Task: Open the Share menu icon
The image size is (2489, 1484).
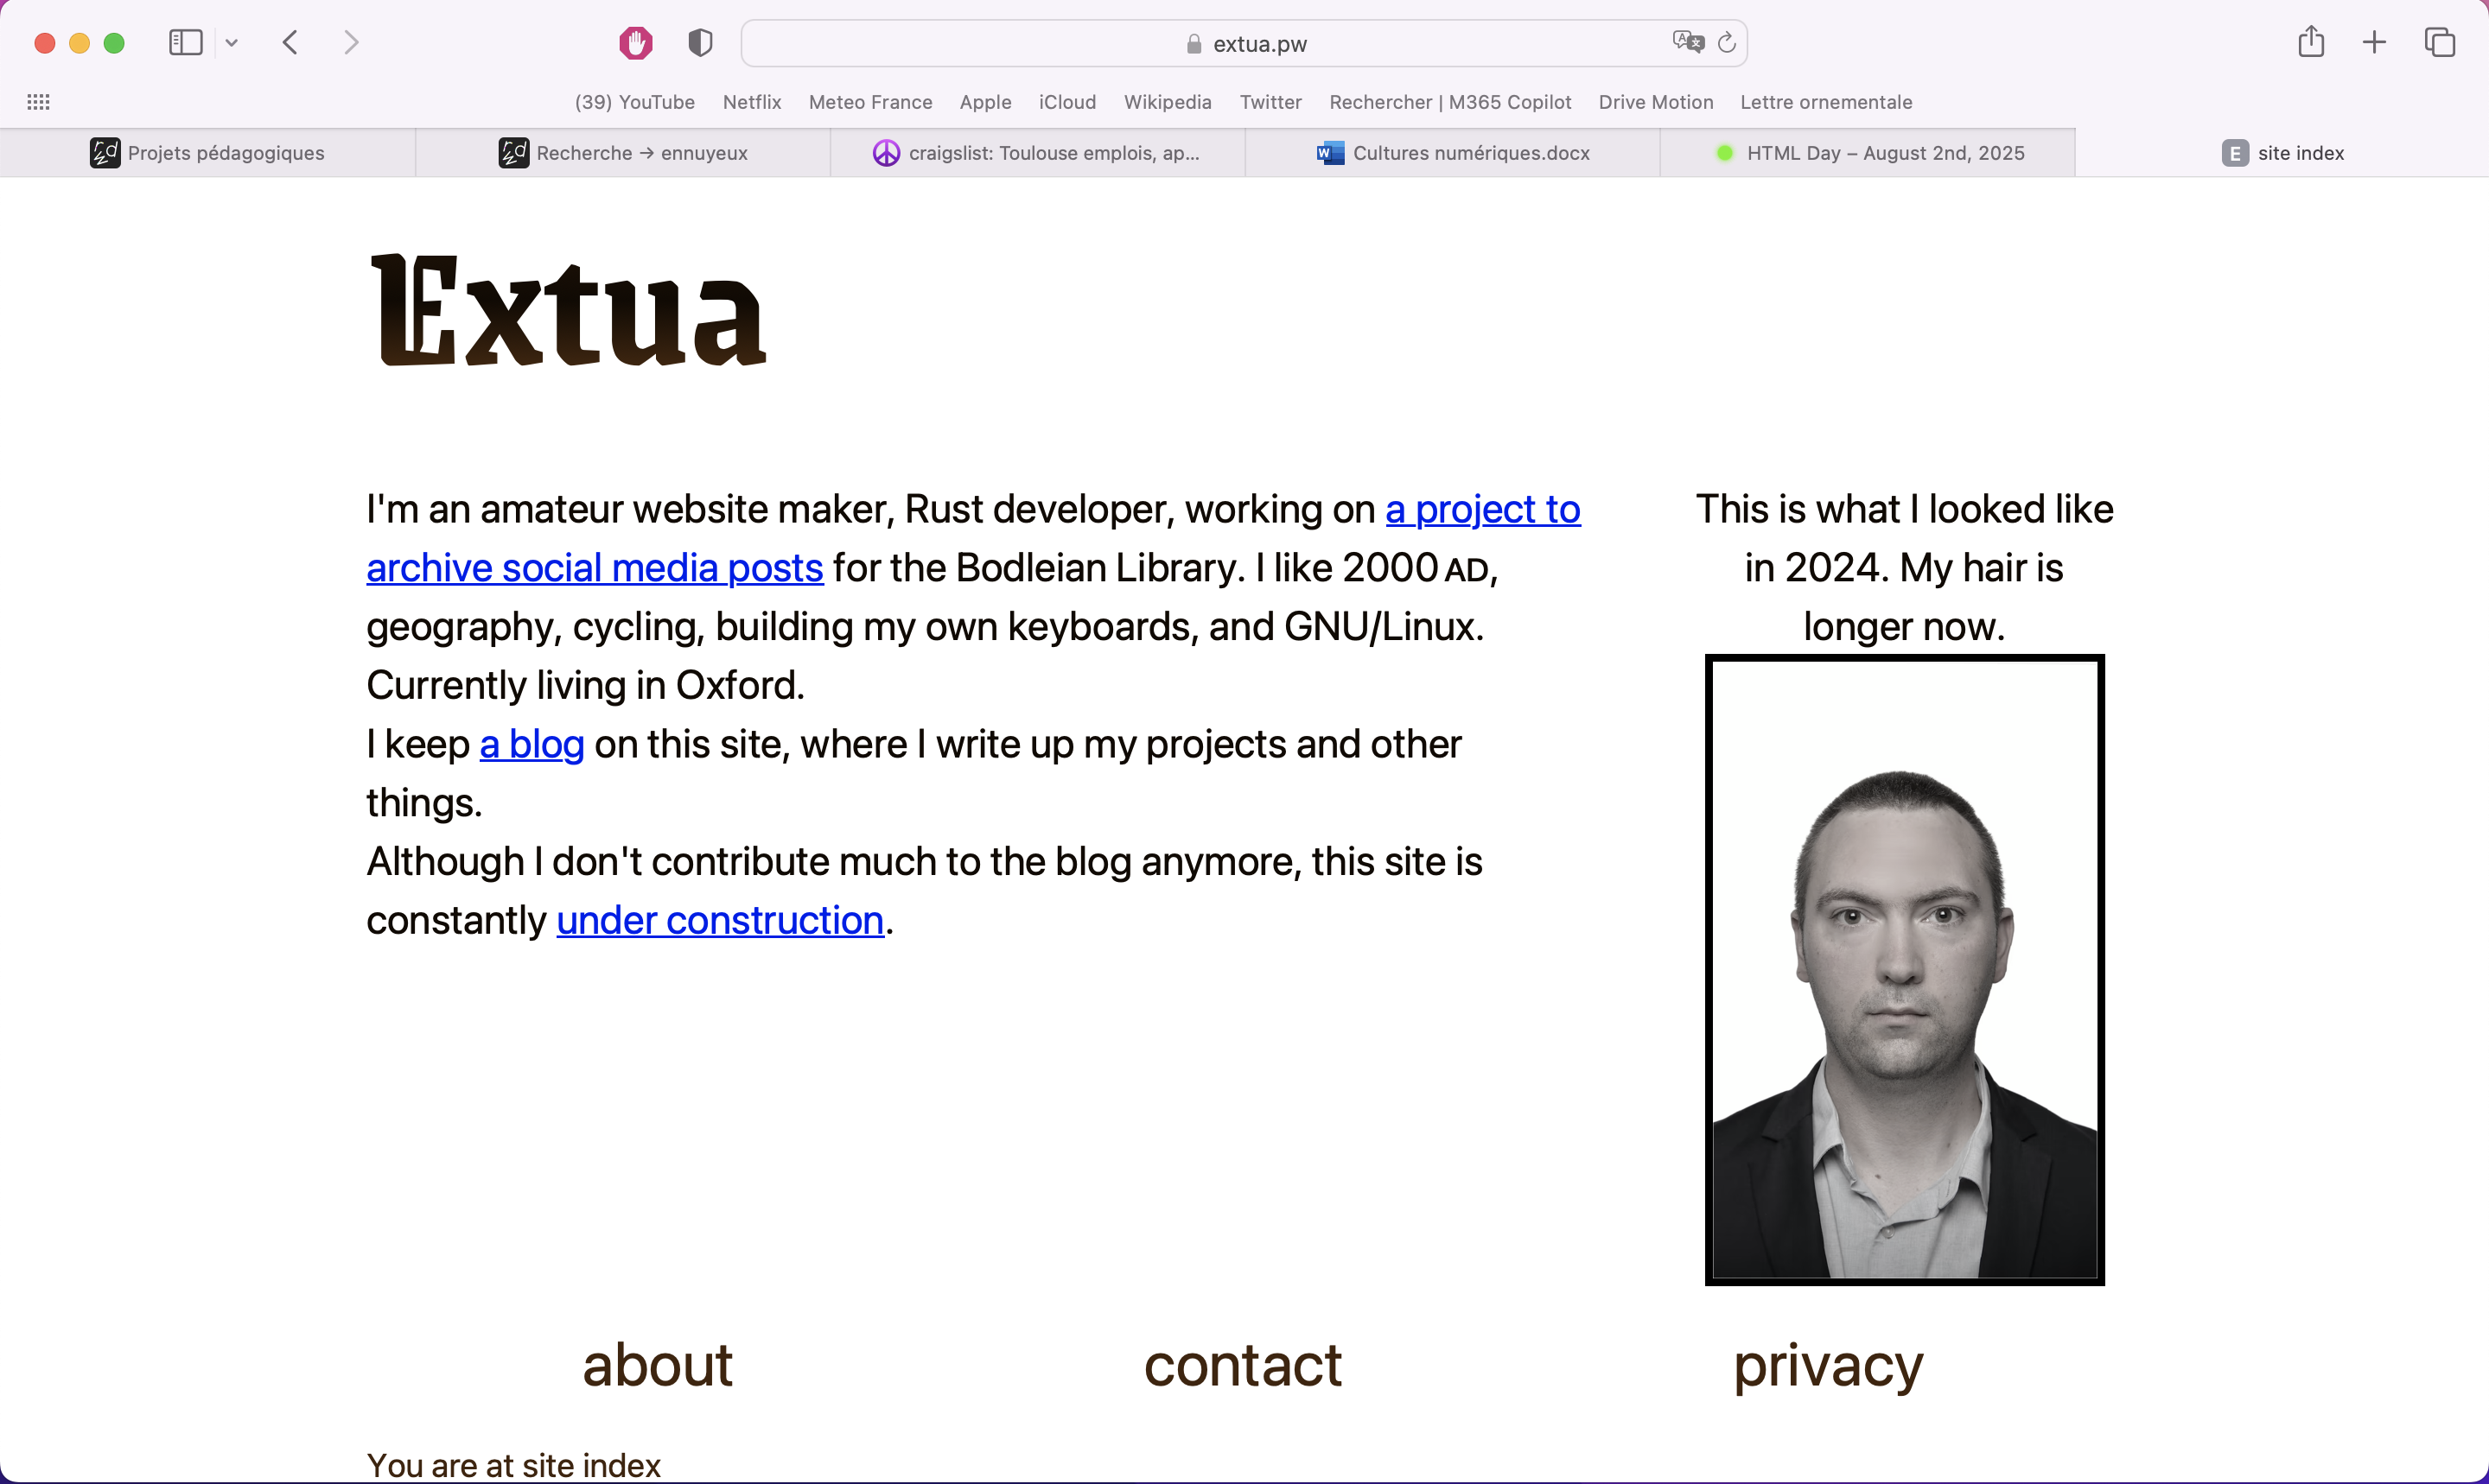Action: click(2311, 42)
